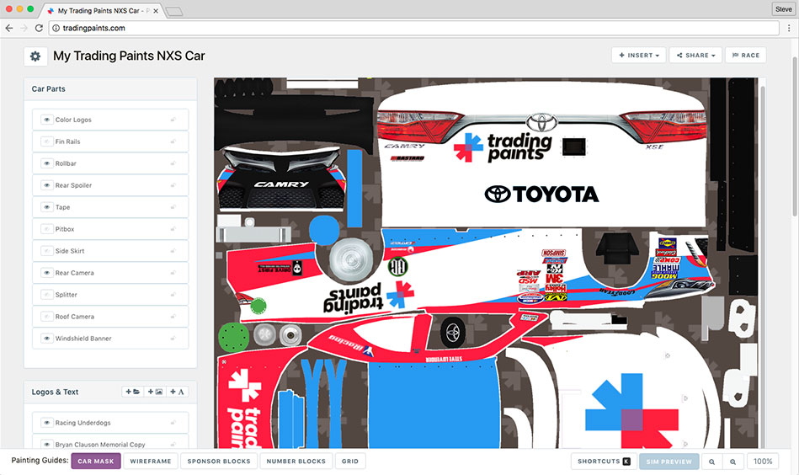Click the Race button
This screenshot has width=799, height=475.
(x=746, y=55)
